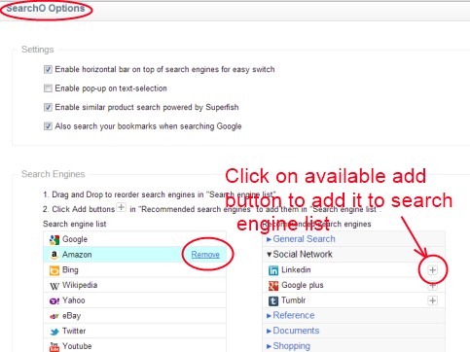Add Tumblr with its plus button
470x352 pixels.
pyautogui.click(x=432, y=300)
